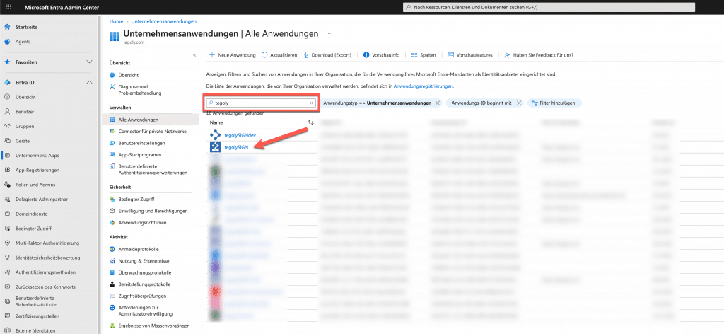This screenshot has width=724, height=334.
Task: Open the tegolySIGNdev application entry
Action: [x=240, y=134]
